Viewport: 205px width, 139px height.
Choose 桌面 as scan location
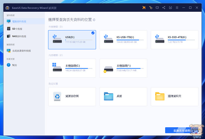click(x=123, y=96)
